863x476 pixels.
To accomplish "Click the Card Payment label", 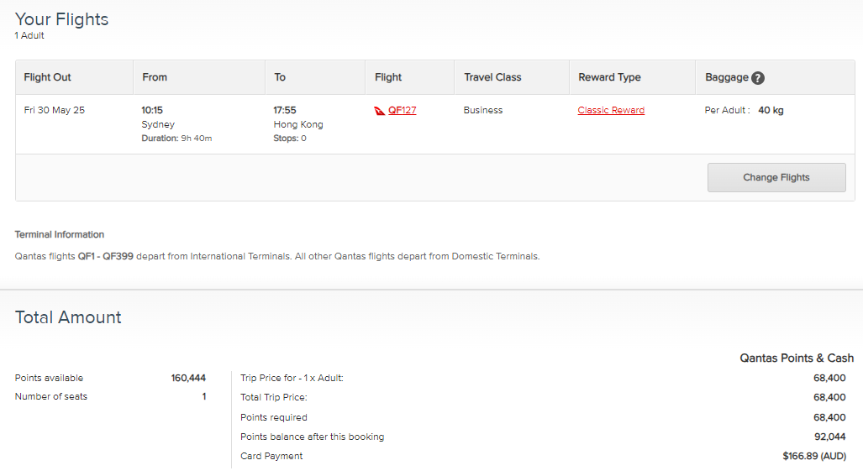I will click(271, 456).
